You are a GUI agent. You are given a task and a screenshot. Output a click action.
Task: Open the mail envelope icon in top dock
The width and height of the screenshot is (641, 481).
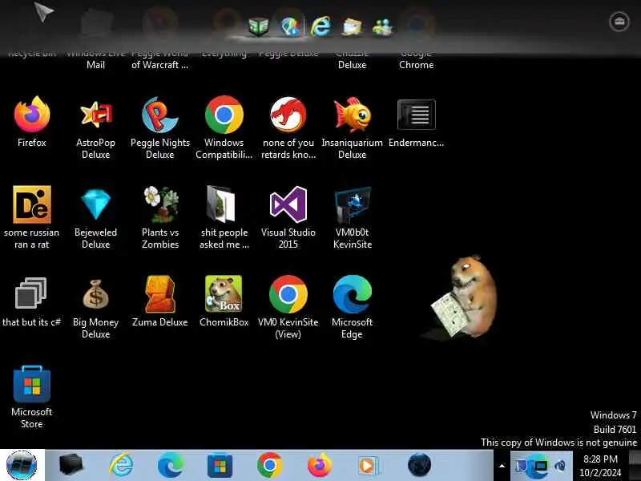click(352, 27)
